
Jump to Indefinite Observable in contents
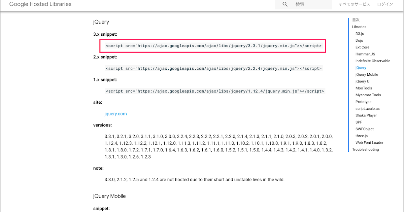[x=373, y=61]
